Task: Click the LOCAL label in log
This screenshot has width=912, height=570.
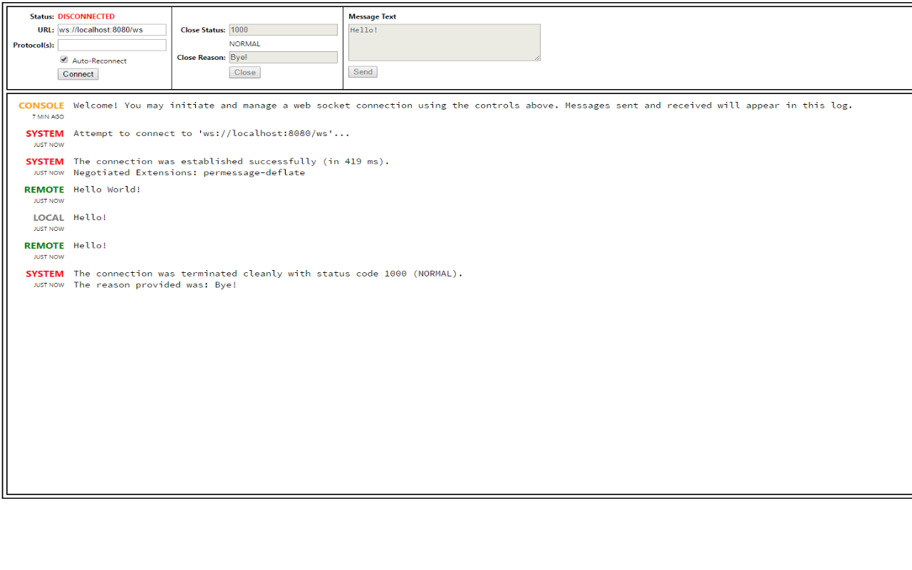Action: click(48, 217)
